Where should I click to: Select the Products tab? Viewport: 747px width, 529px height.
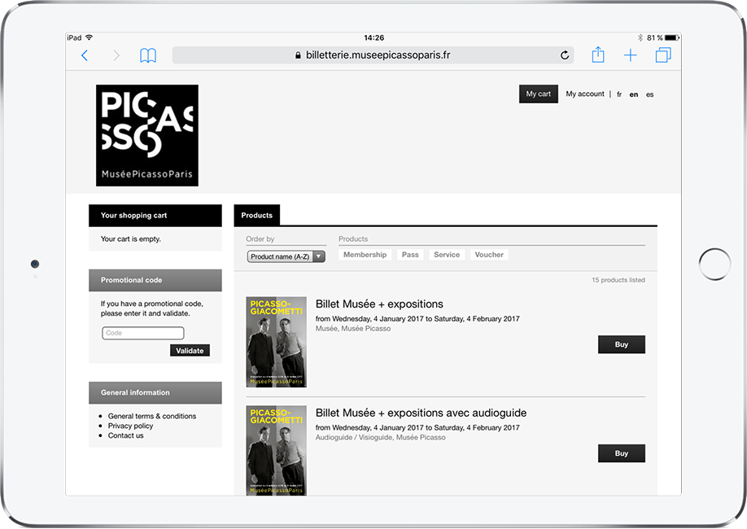point(257,216)
